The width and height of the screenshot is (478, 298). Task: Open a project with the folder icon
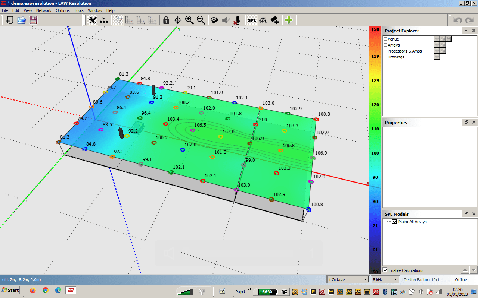tap(21, 20)
